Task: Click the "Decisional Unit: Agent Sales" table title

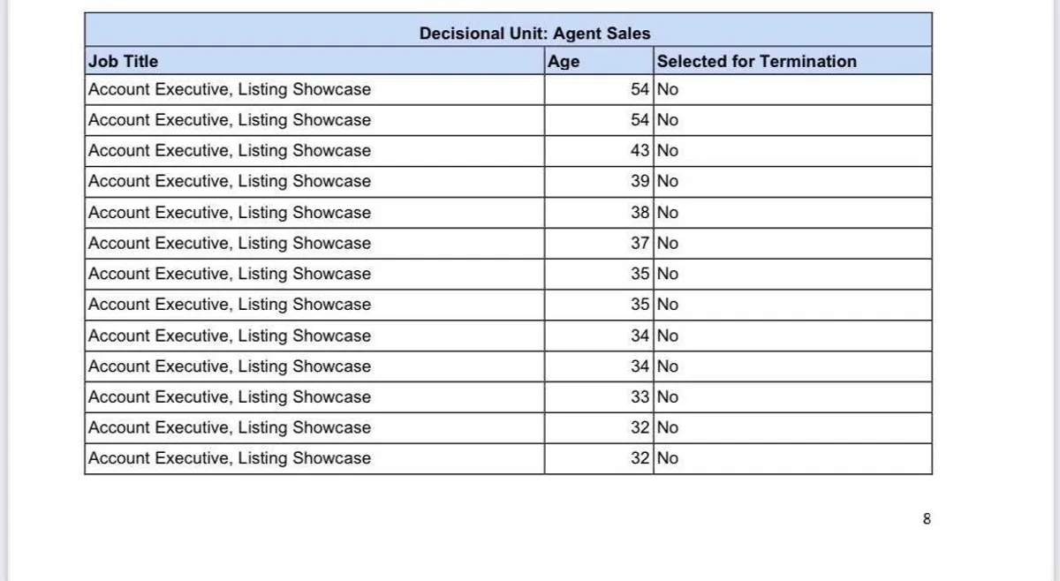Action: (x=534, y=34)
